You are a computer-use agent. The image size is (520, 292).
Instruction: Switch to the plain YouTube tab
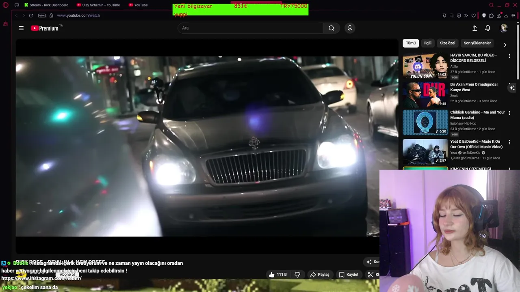[x=138, y=5]
